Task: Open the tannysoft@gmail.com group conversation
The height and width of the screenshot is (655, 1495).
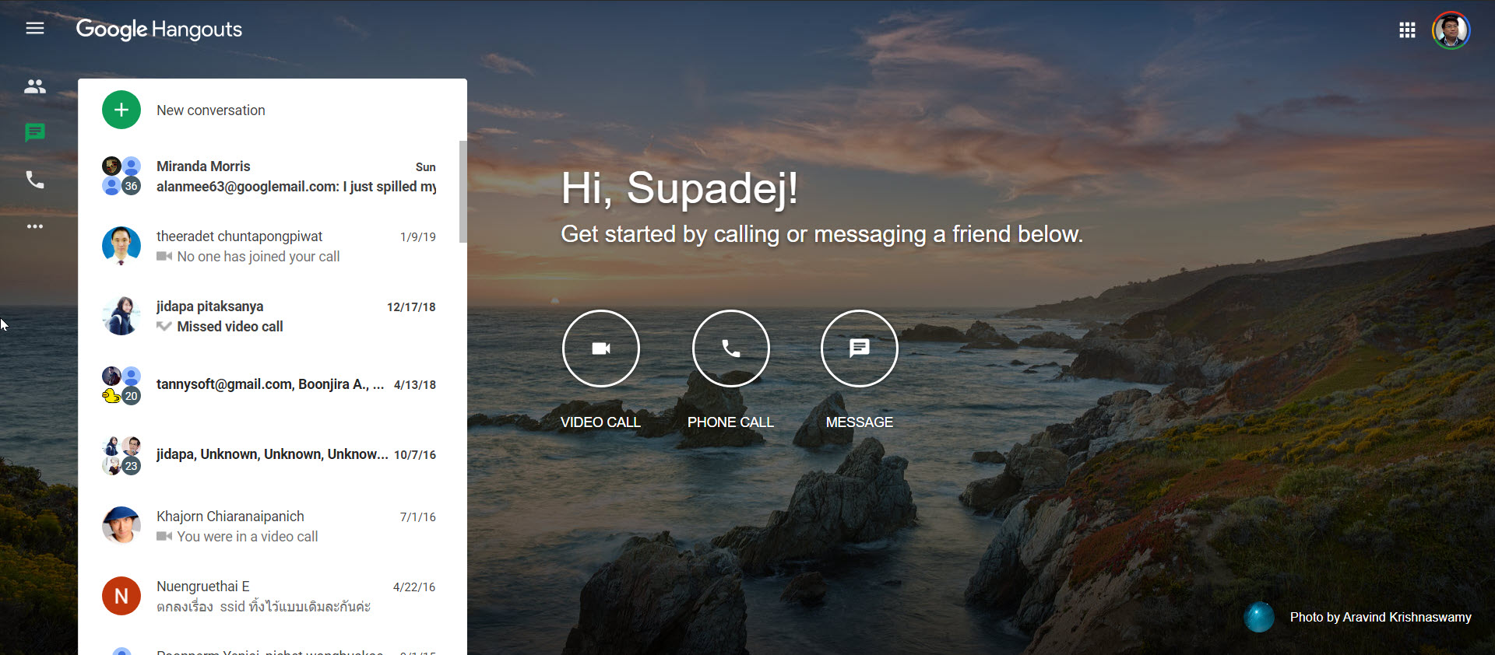Action: [269, 386]
